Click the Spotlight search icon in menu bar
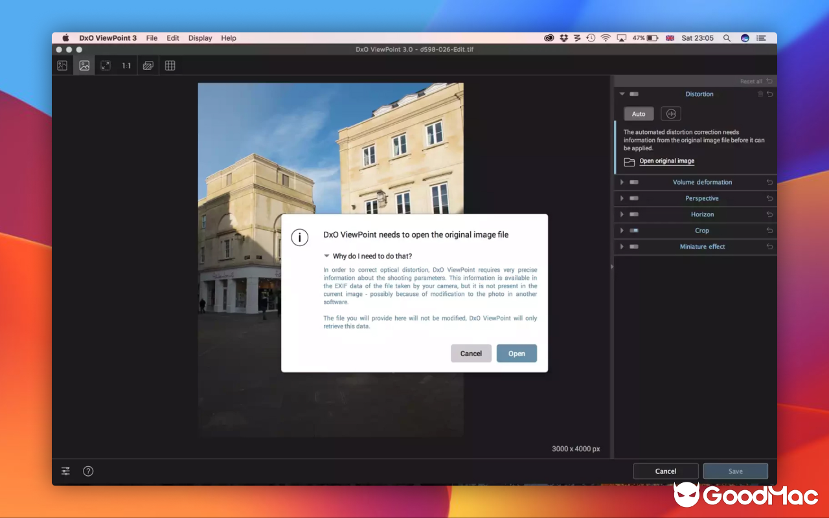829x518 pixels. tap(726, 38)
